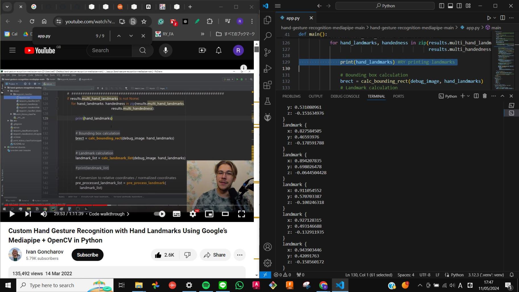Click the Run Python File play button
Screen dimensions: 519x292
(489, 18)
